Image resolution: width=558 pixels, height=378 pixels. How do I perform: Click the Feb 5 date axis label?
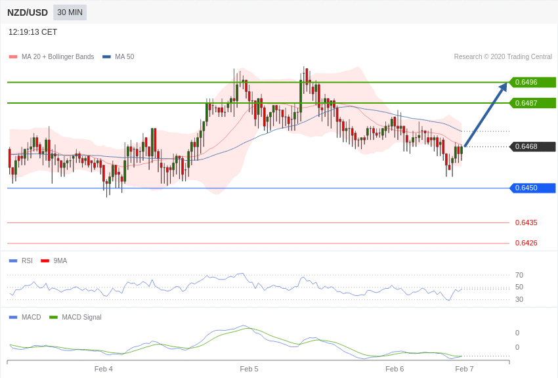point(249,369)
